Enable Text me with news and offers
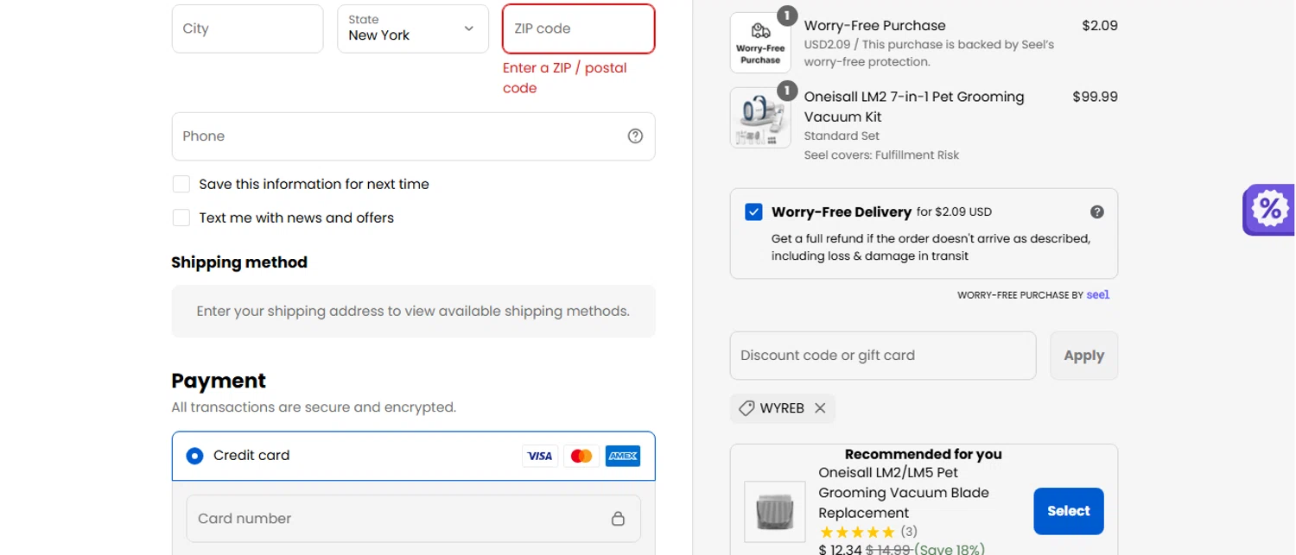 click(x=181, y=218)
